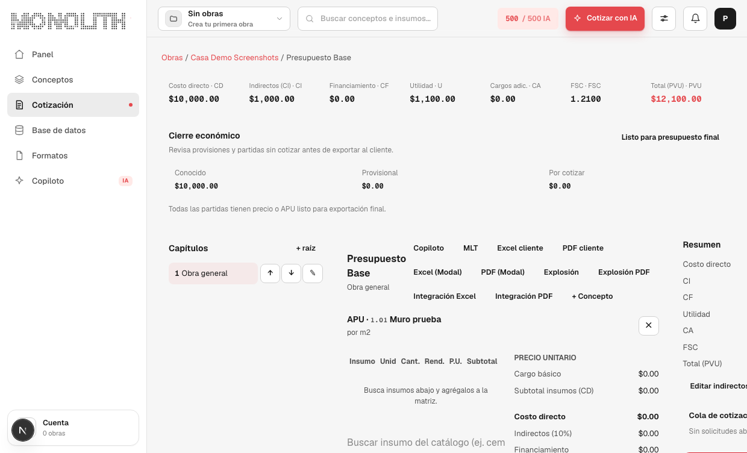Move chapter Obra general down
Viewport: 747px width, 453px height.
291,273
